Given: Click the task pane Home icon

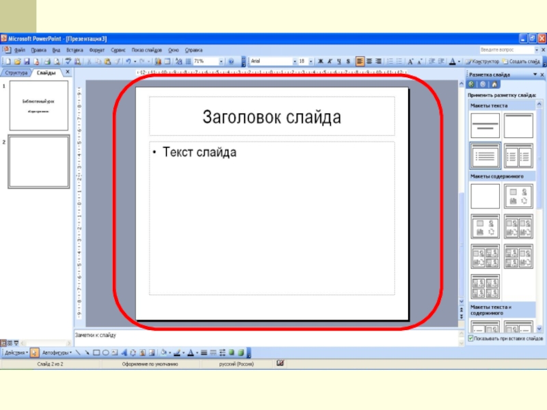Looking at the screenshot, I should tap(494, 84).
